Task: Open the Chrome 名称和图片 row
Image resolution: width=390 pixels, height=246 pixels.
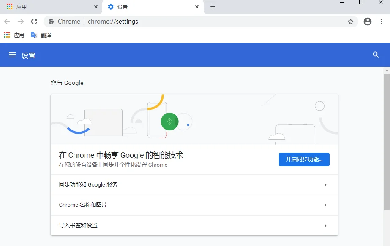Action: click(x=194, y=205)
